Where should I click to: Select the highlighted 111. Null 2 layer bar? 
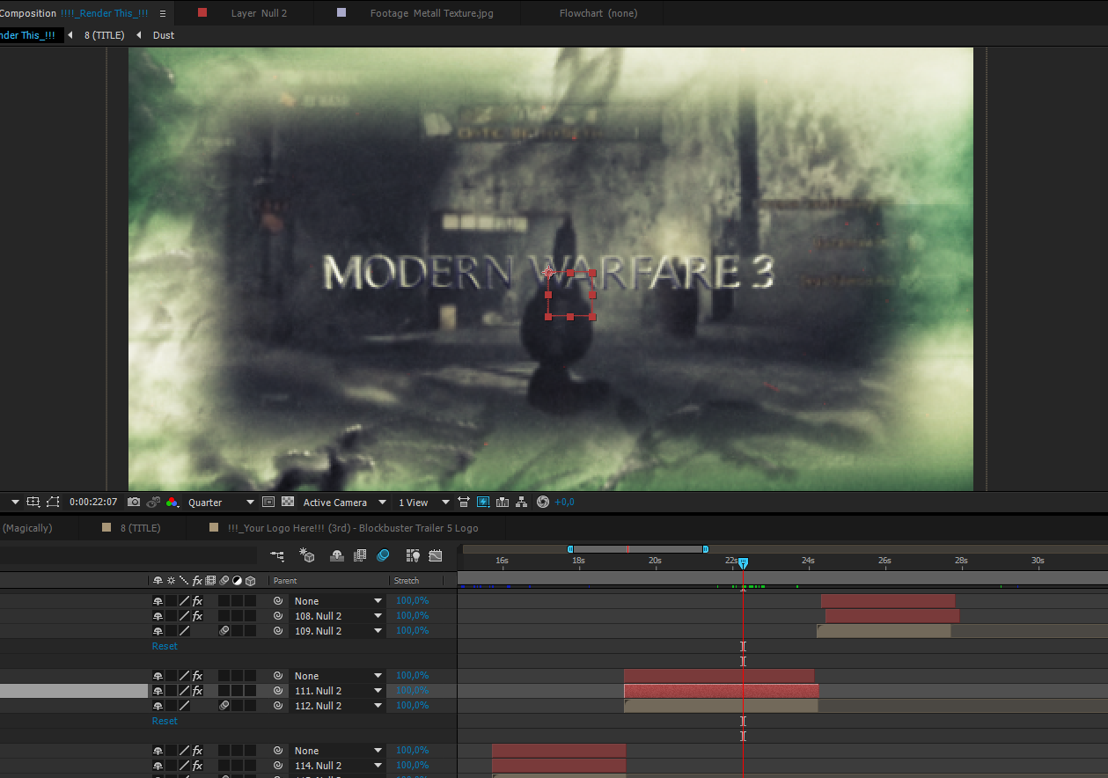[x=722, y=691]
